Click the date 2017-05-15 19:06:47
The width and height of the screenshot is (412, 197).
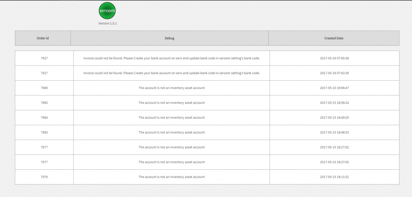pos(334,88)
